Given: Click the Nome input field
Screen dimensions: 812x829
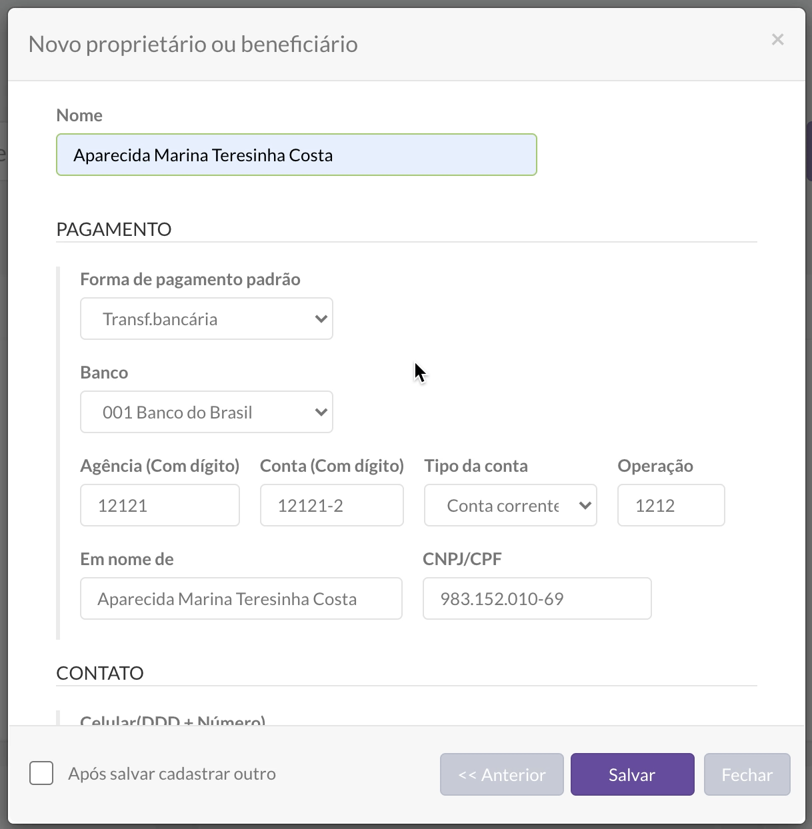Looking at the screenshot, I should pos(296,155).
